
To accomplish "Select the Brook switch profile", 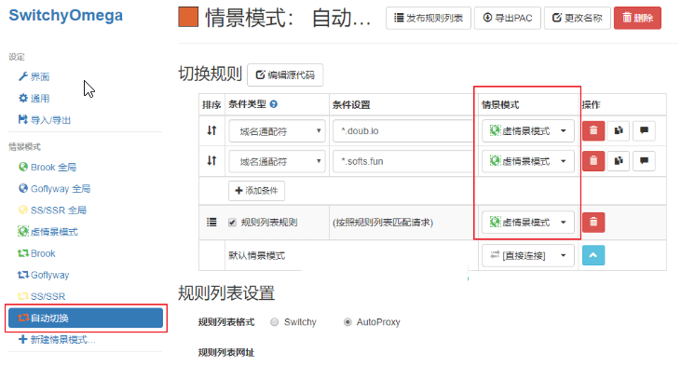I will 36,253.
